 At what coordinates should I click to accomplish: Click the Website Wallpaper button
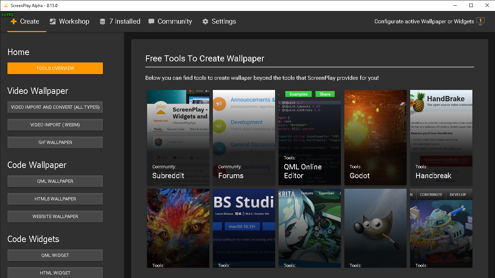pyautogui.click(x=55, y=217)
